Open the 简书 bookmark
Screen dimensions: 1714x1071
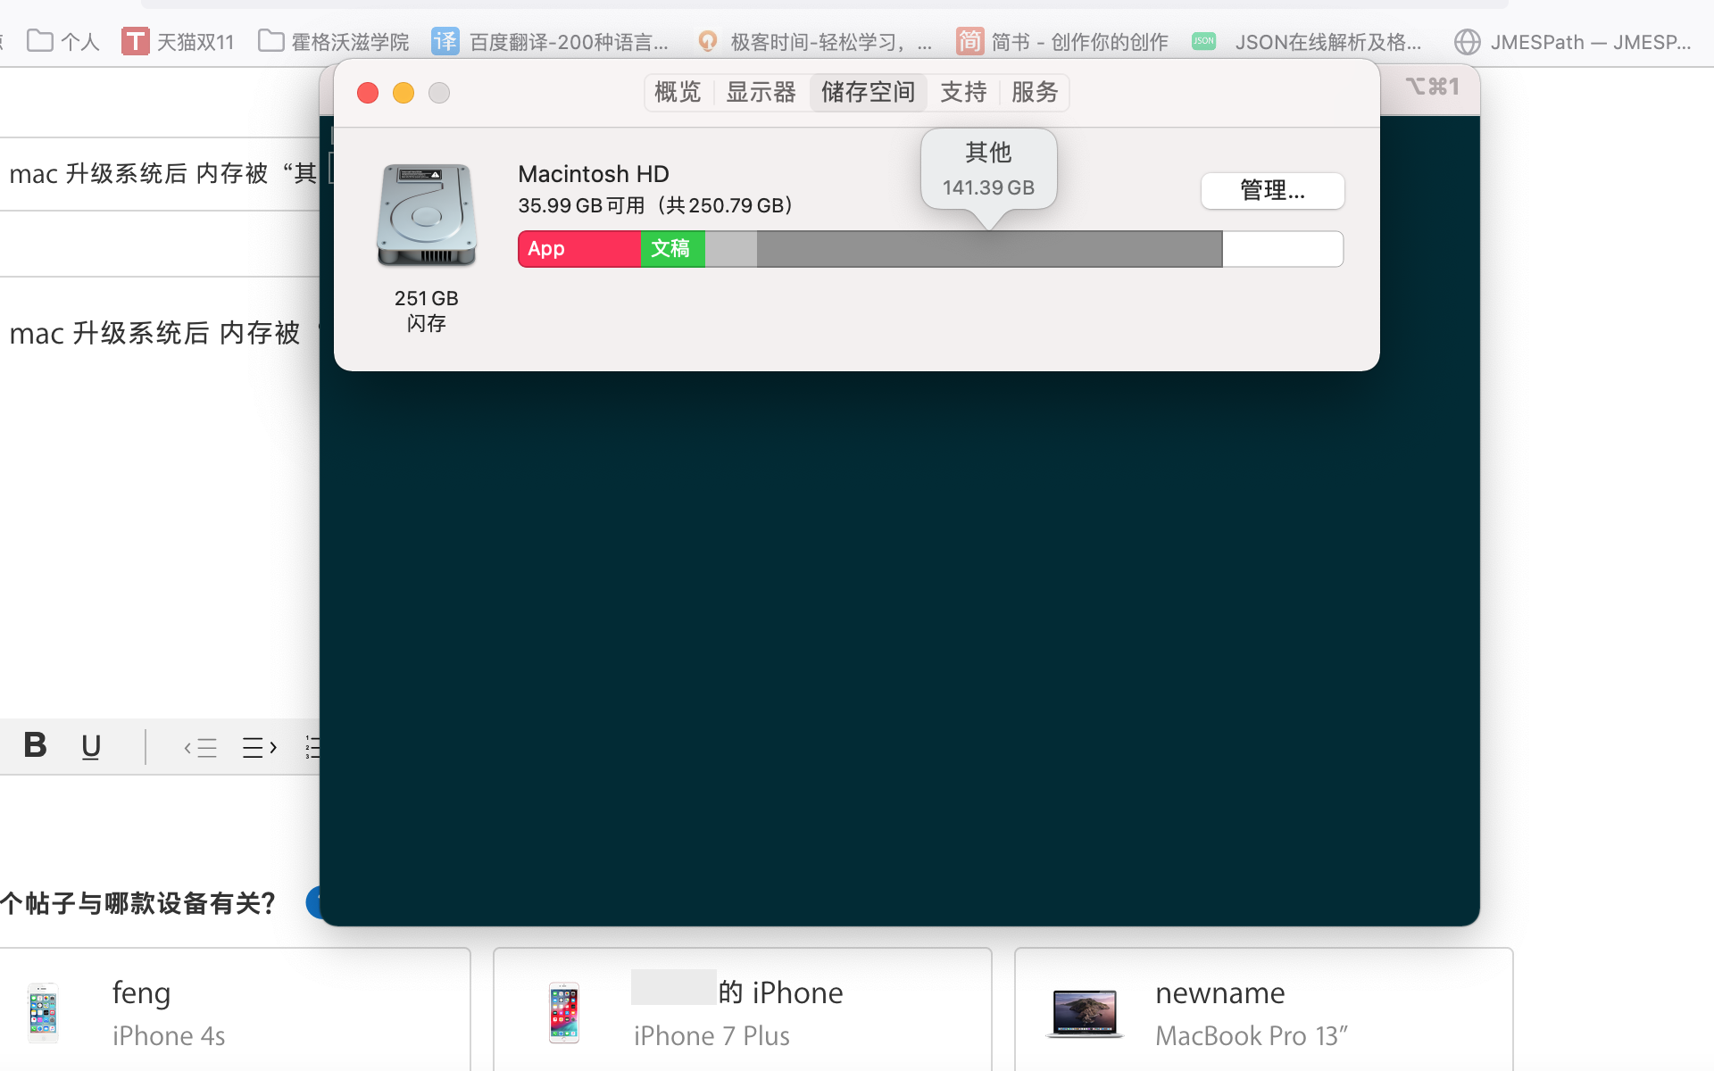point(1062,42)
